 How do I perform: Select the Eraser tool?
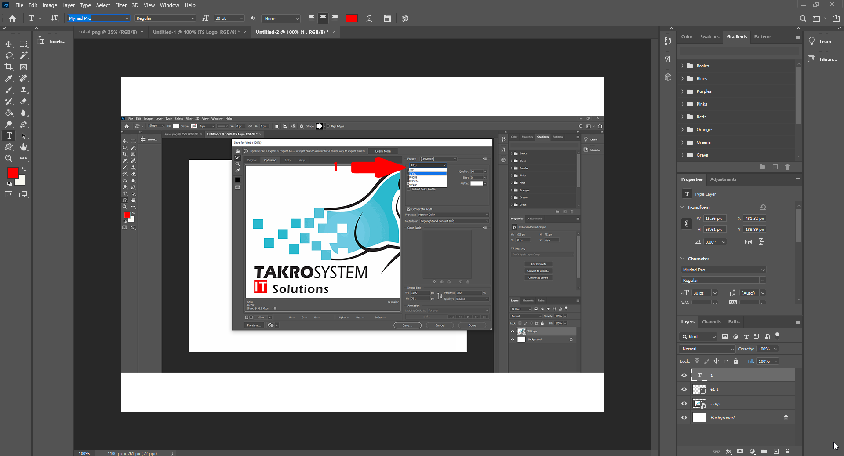click(x=24, y=101)
